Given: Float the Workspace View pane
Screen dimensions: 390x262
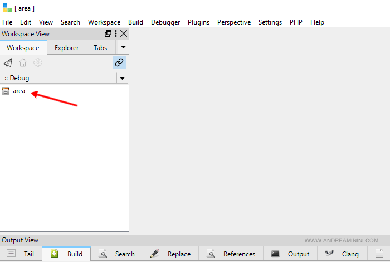Looking at the screenshot, I should click(108, 34).
